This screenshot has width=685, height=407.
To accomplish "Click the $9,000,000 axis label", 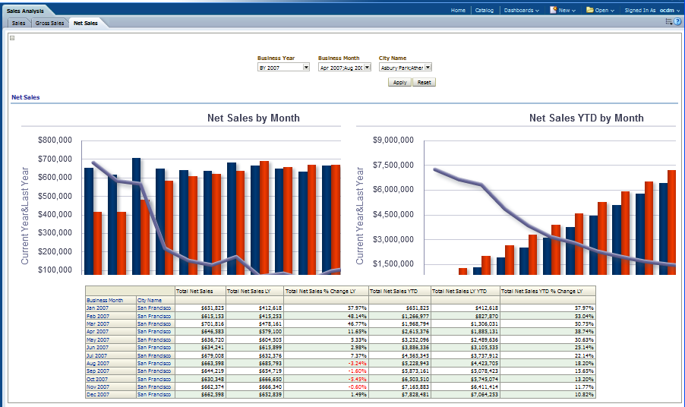I will tap(393, 140).
